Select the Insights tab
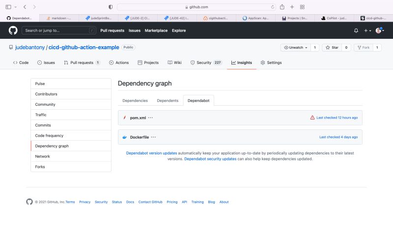Screen dimensions: 393x246 coord(242,62)
